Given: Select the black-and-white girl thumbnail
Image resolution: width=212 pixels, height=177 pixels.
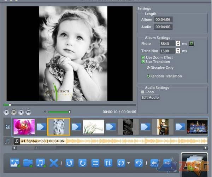Looking at the screenshot, I should (59, 127).
